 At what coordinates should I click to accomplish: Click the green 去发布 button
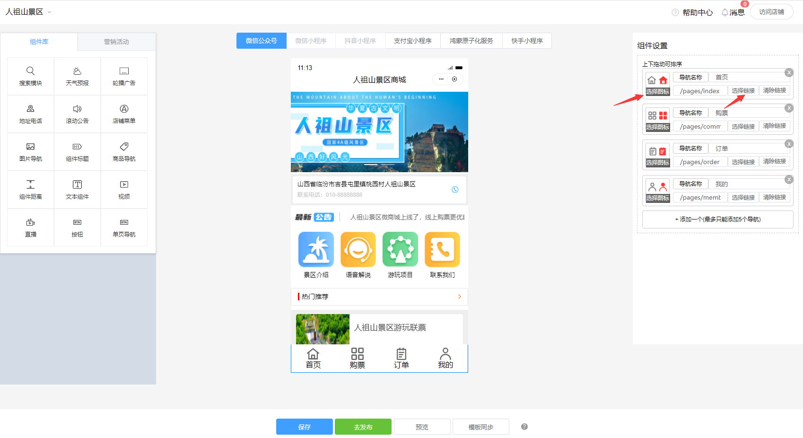pyautogui.click(x=363, y=427)
